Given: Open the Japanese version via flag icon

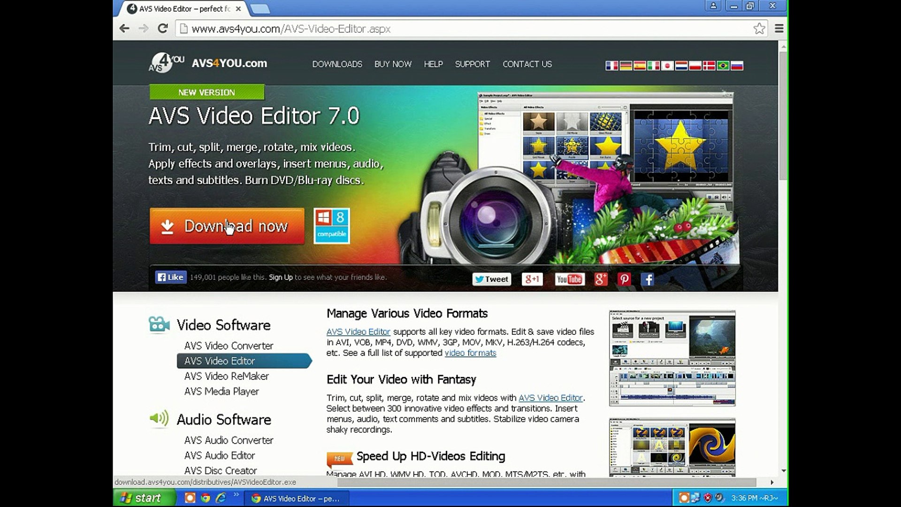Looking at the screenshot, I should pyautogui.click(x=667, y=66).
